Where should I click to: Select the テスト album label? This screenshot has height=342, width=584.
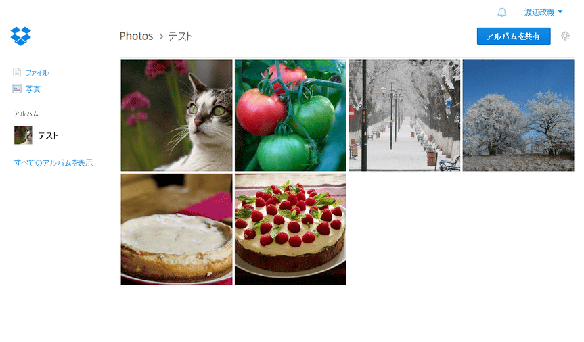pyautogui.click(x=48, y=135)
